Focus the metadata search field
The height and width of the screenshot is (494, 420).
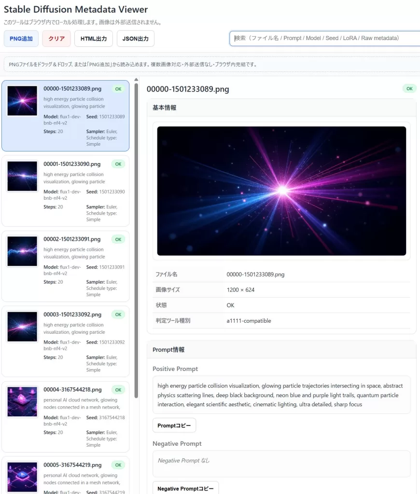click(324, 38)
